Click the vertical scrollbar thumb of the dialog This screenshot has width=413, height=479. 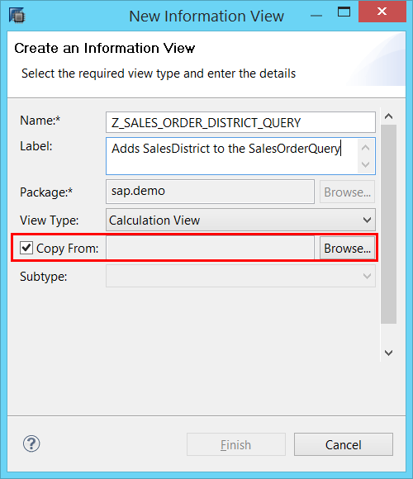(x=388, y=224)
